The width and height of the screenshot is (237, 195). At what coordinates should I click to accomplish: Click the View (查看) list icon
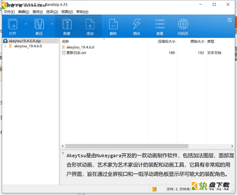[x=160, y=24]
